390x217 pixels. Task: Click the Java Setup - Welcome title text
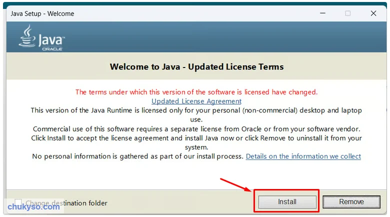pos(42,13)
